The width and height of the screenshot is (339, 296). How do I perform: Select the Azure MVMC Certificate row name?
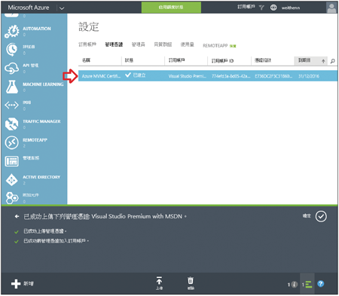tap(101, 76)
